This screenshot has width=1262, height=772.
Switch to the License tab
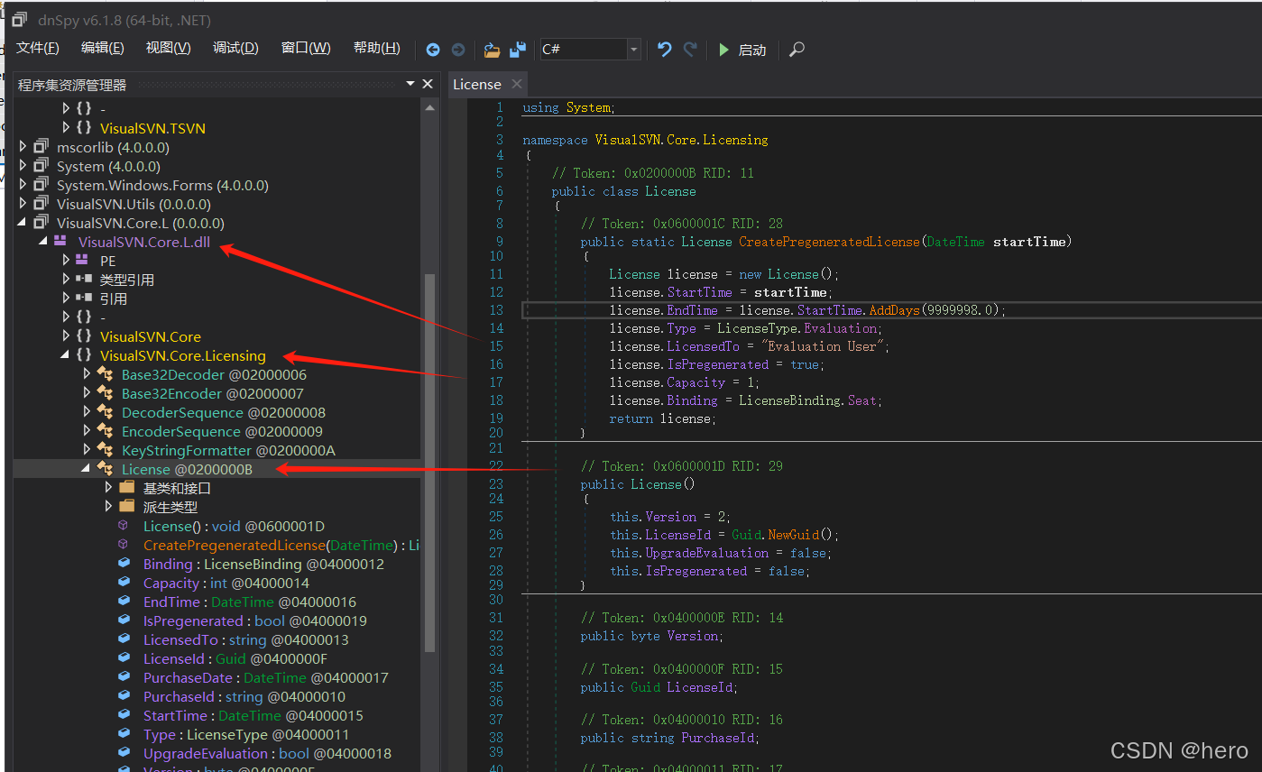click(x=477, y=84)
